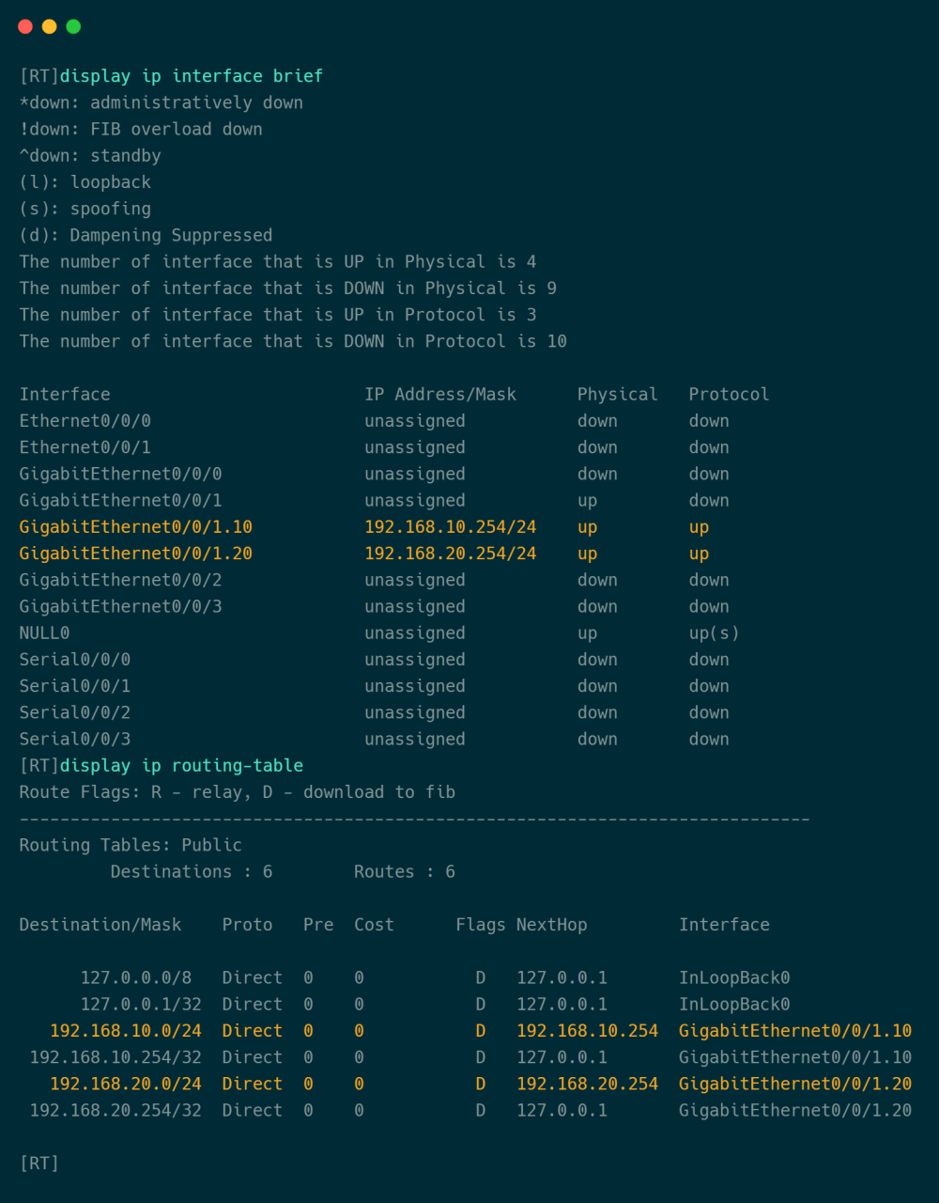Click the yellow minimize window button
This screenshot has width=939, height=1203.
coord(50,26)
